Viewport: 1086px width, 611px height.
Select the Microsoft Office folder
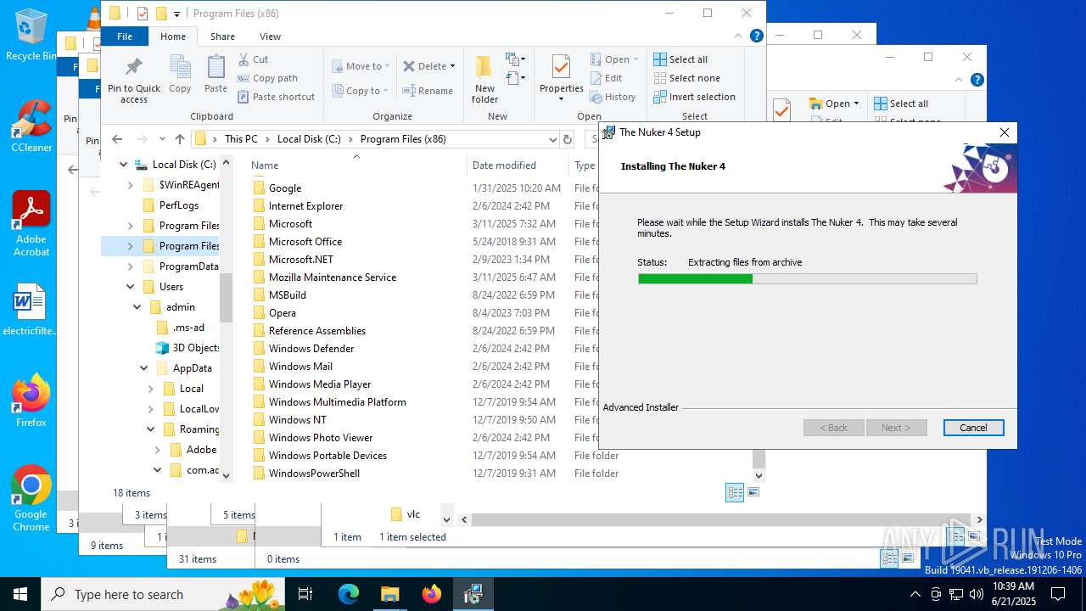[x=305, y=242]
